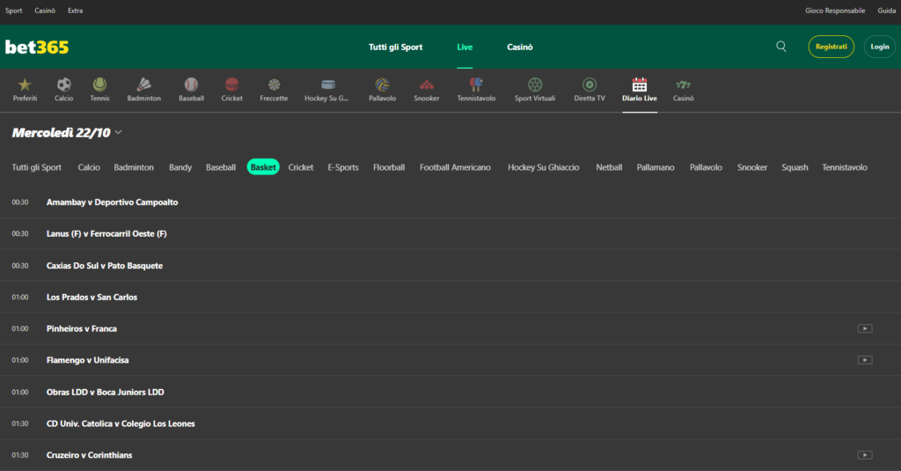The image size is (901, 471).
Task: Select the E-Sports filter
Action: (x=343, y=167)
